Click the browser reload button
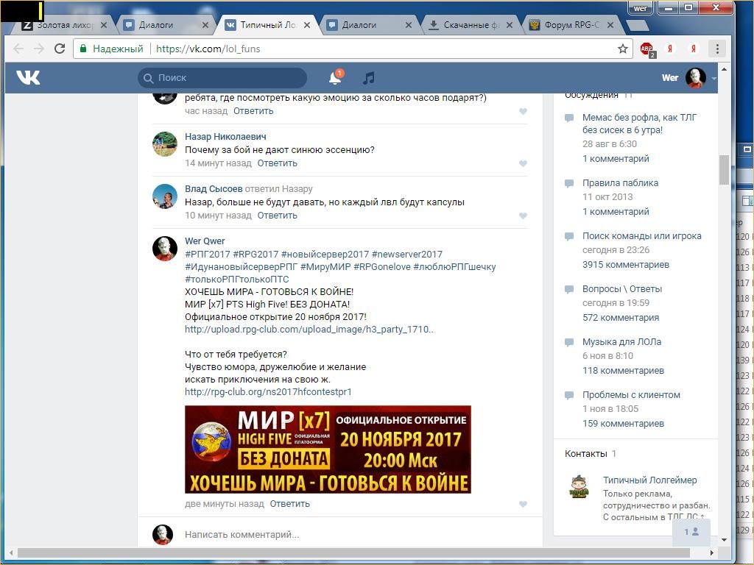This screenshot has height=565, width=754. pos(60,49)
